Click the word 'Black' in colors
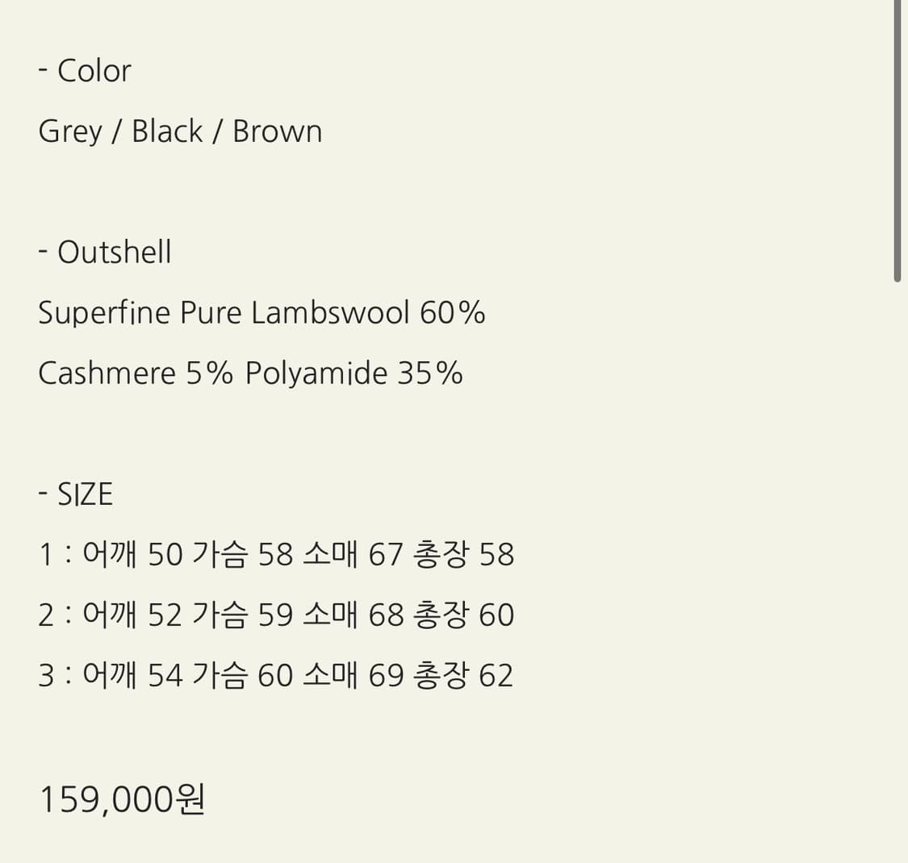 pyautogui.click(x=167, y=131)
